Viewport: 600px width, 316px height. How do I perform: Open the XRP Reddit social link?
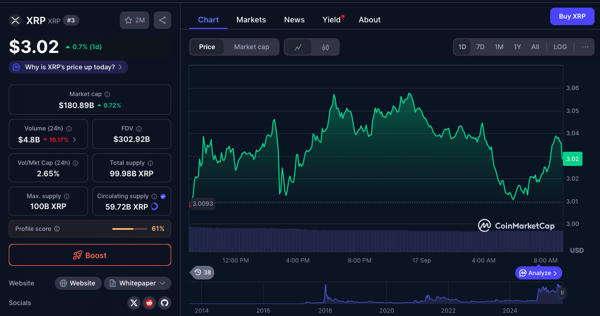(149, 303)
